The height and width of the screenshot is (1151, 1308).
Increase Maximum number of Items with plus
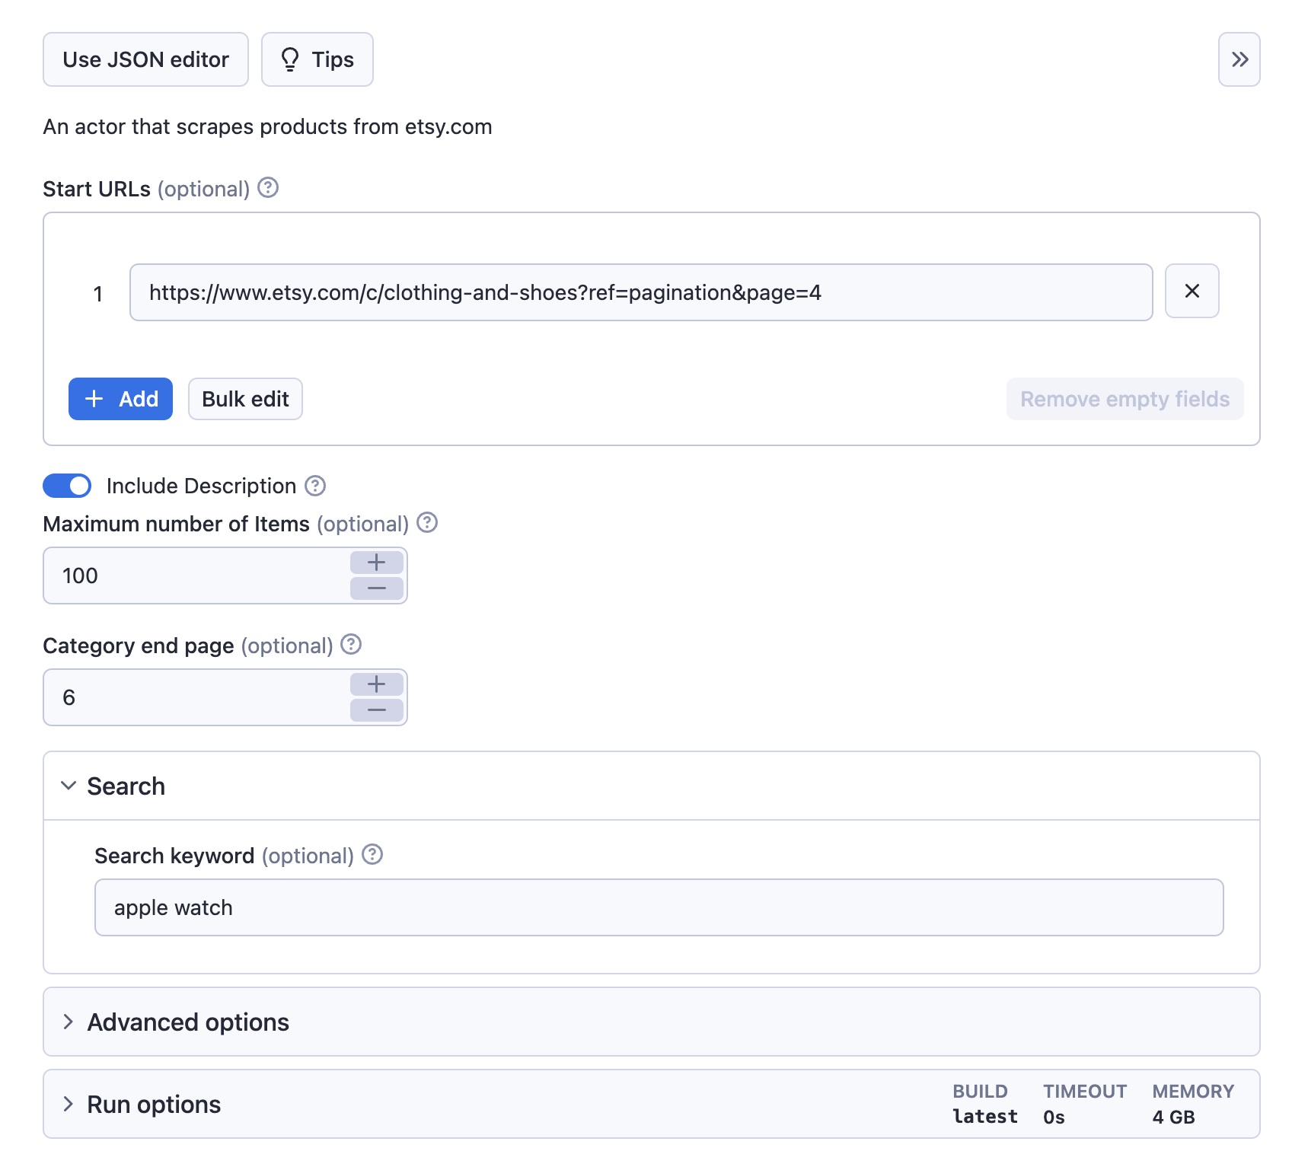click(x=376, y=563)
